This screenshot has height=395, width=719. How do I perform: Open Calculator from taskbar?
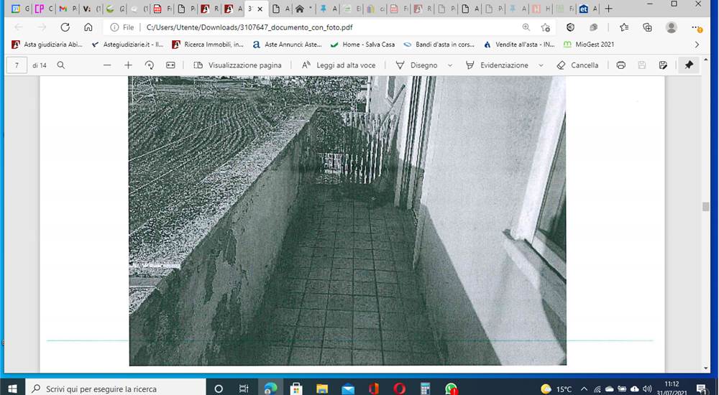pyautogui.click(x=426, y=389)
